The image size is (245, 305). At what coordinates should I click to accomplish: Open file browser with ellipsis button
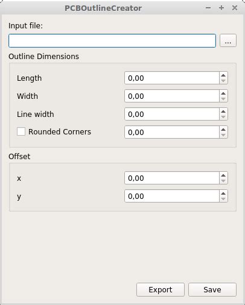pyautogui.click(x=228, y=40)
